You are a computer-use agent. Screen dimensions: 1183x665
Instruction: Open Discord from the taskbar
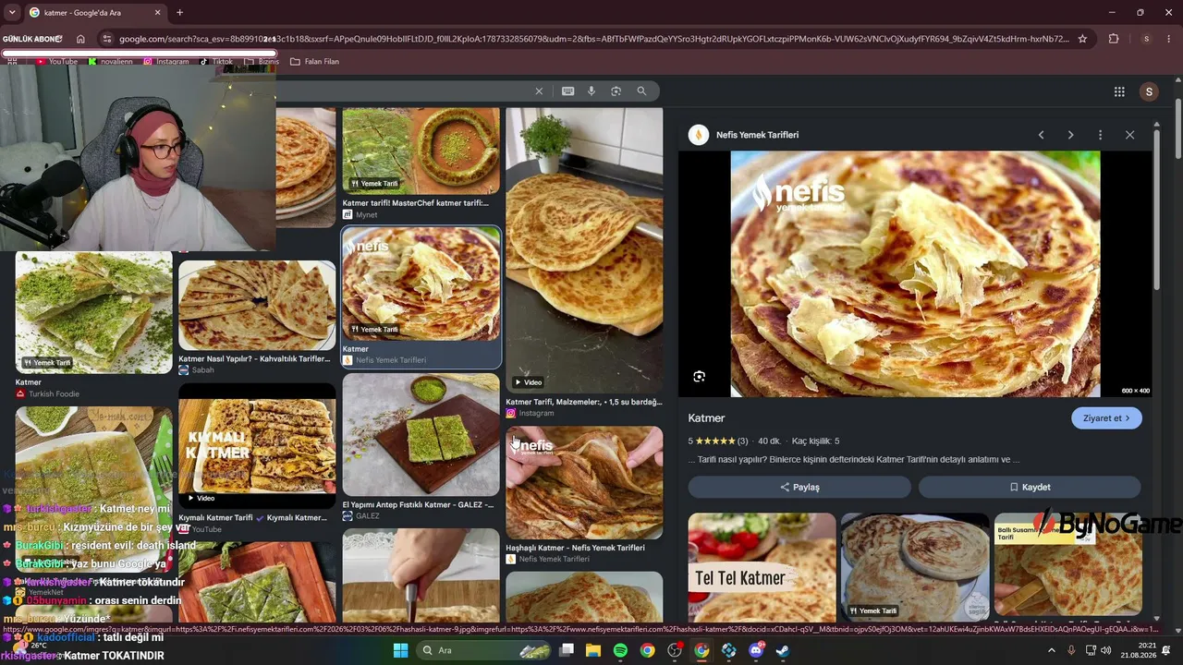755,650
